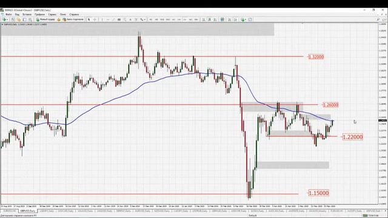
Task: Open the chart Templates icon
Action: point(250,19)
